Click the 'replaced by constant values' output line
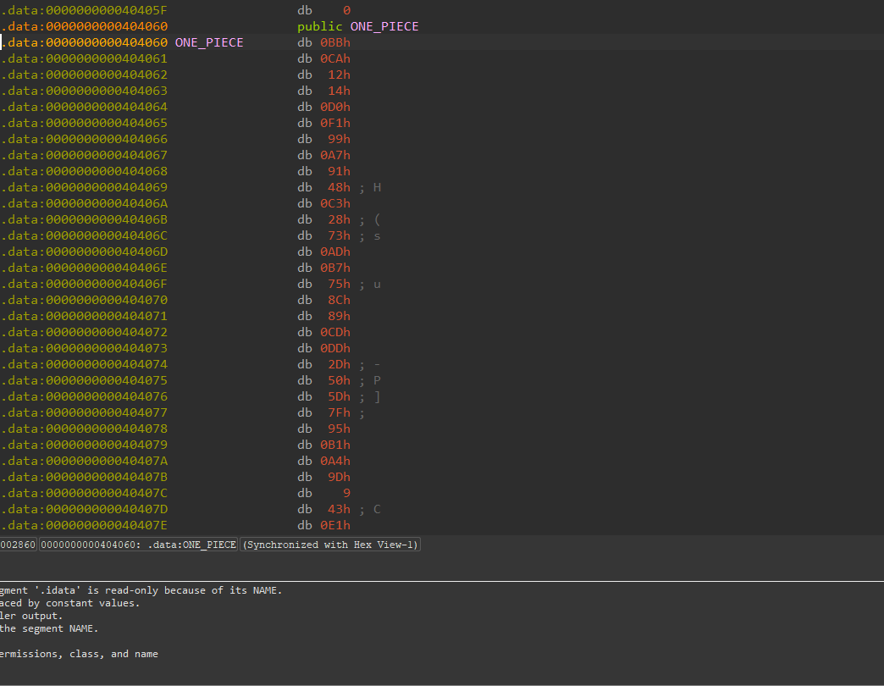The image size is (884, 686). 70,603
